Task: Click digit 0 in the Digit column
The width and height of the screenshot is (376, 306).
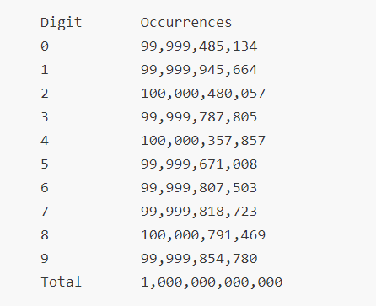Action: 45,46
